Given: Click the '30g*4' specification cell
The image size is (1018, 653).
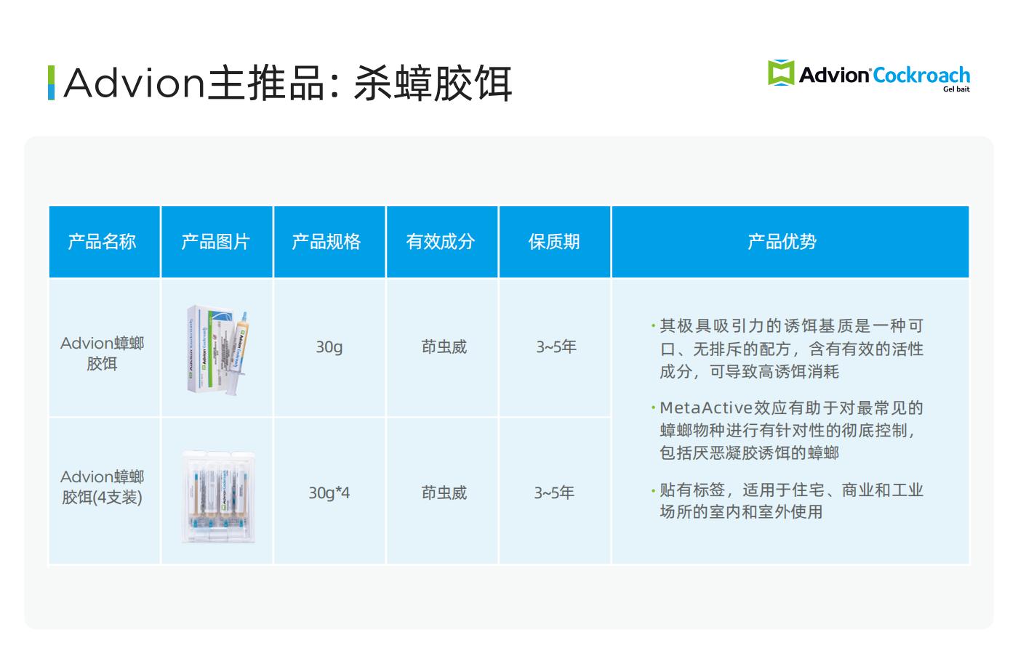Looking at the screenshot, I should (329, 492).
